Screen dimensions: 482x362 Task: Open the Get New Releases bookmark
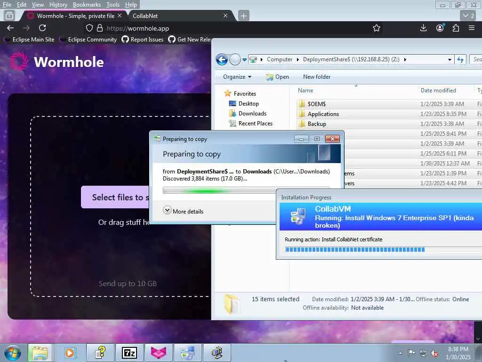(x=190, y=40)
